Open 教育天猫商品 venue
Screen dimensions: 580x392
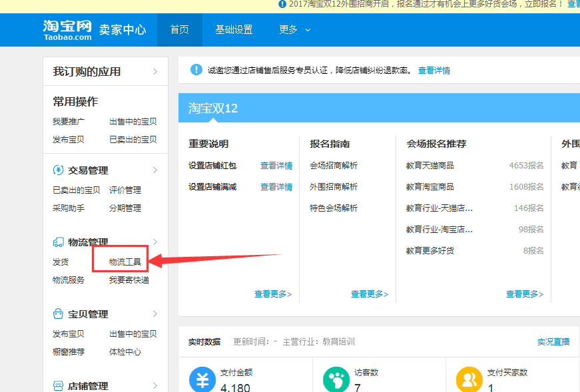(430, 165)
